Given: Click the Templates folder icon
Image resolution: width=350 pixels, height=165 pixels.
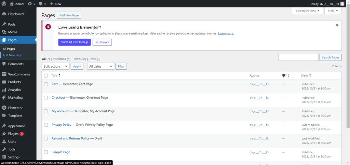Looking at the screenshot, I should pos(4,115).
